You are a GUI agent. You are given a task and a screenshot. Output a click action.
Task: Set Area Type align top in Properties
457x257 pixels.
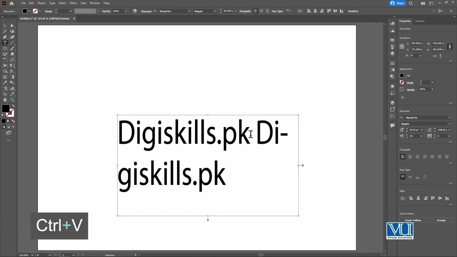tap(403, 177)
